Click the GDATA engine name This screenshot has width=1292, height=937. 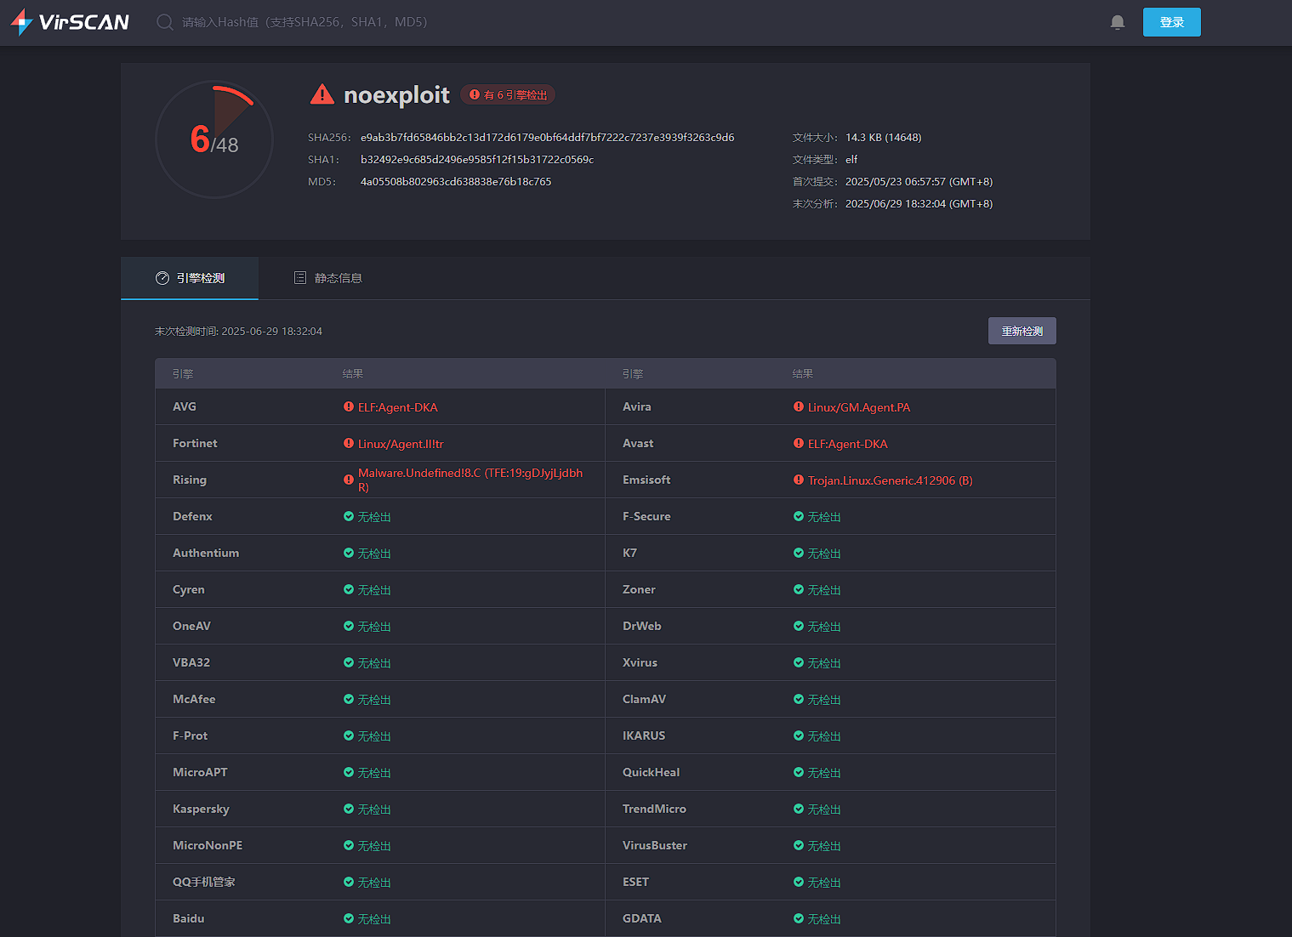(642, 919)
